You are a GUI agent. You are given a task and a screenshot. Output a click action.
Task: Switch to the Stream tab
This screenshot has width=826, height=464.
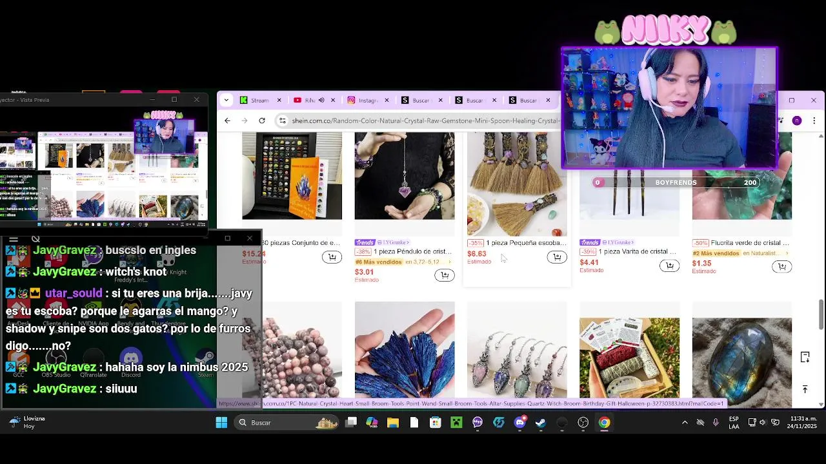[x=259, y=100]
